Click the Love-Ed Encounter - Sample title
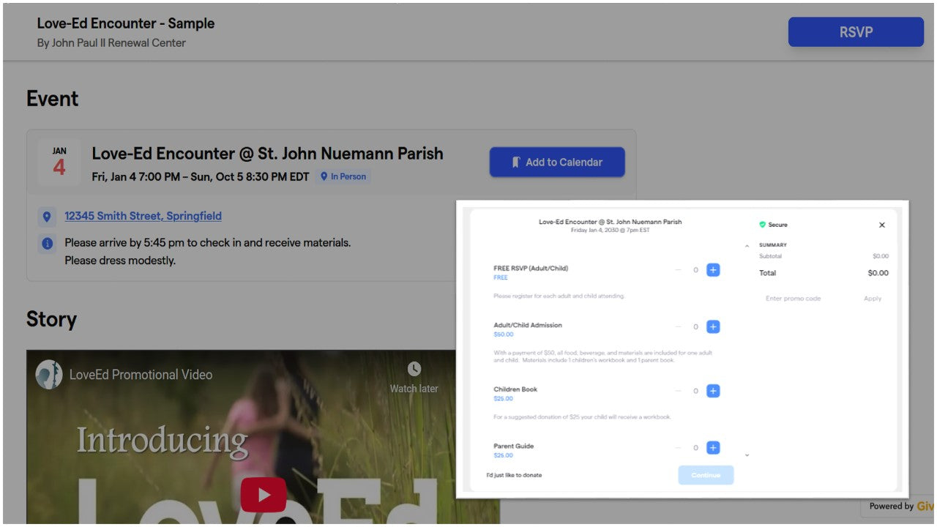Screen dimensions: 937x527 pos(126,23)
